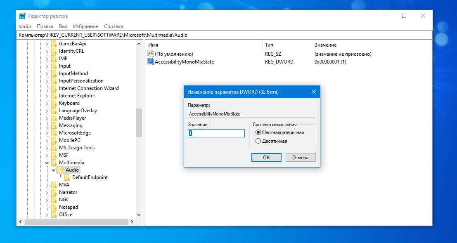
Task: Open the Избранное menu
Action: (85, 26)
